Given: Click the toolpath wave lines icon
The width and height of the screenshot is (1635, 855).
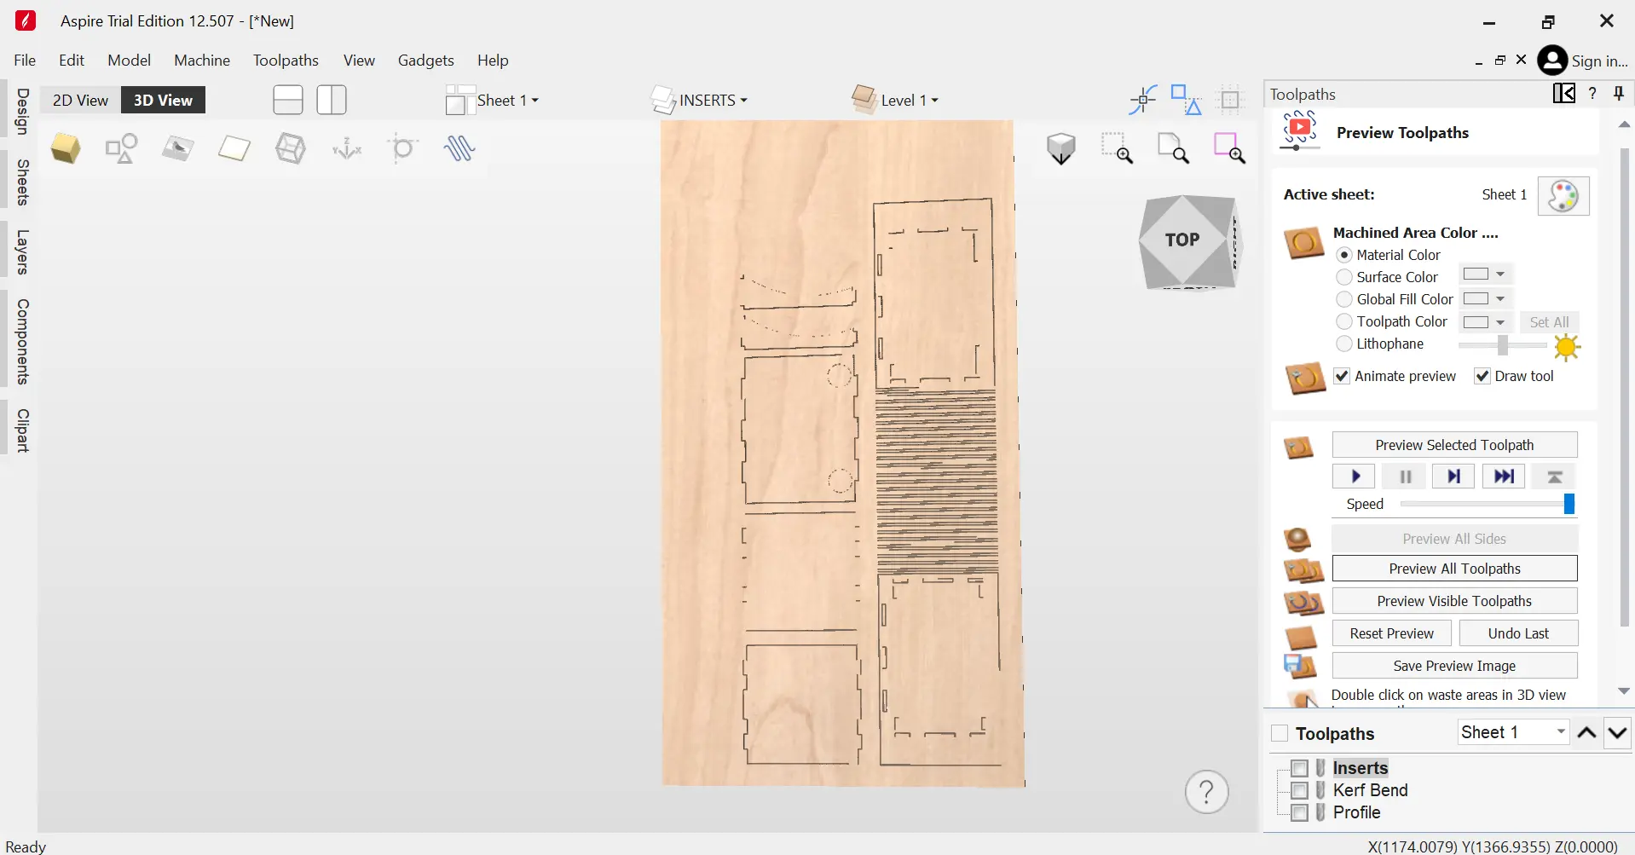Looking at the screenshot, I should (x=459, y=148).
